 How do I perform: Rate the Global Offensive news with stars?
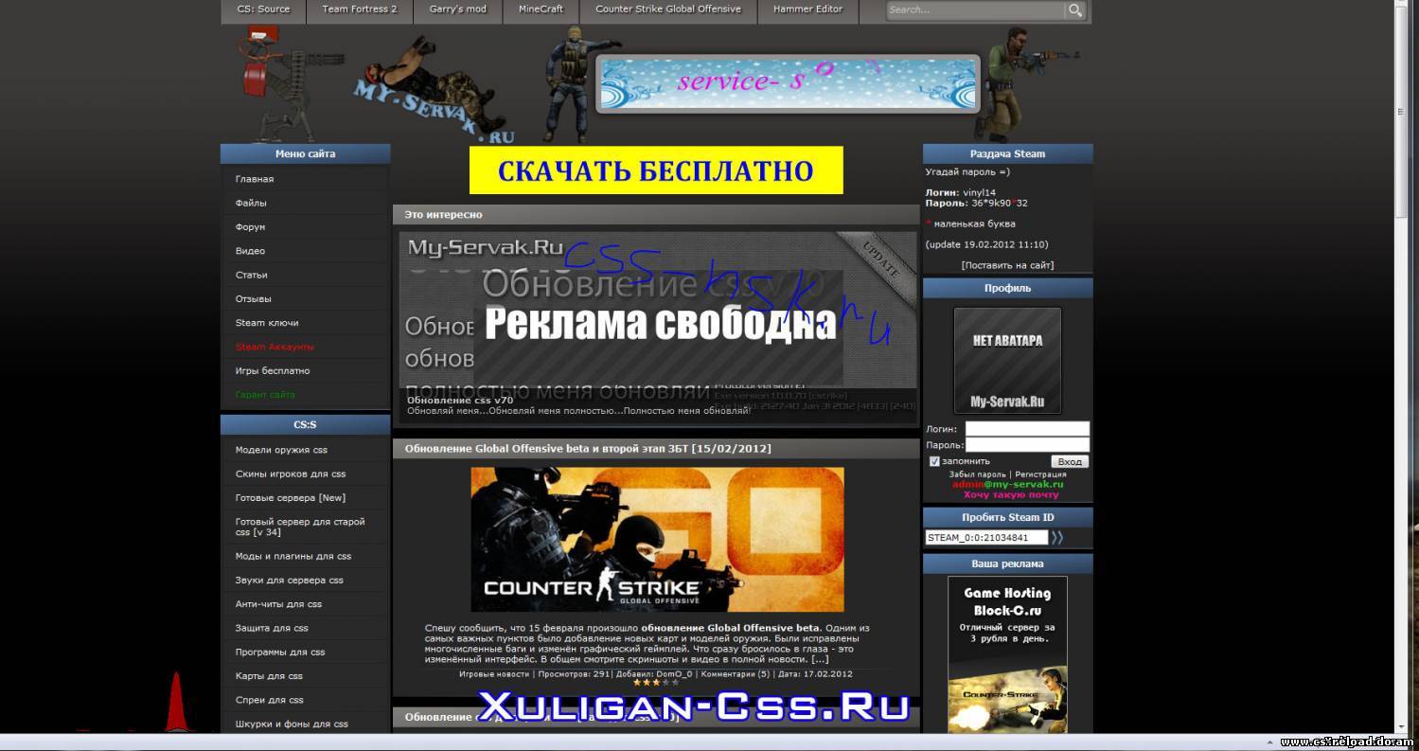click(x=656, y=683)
